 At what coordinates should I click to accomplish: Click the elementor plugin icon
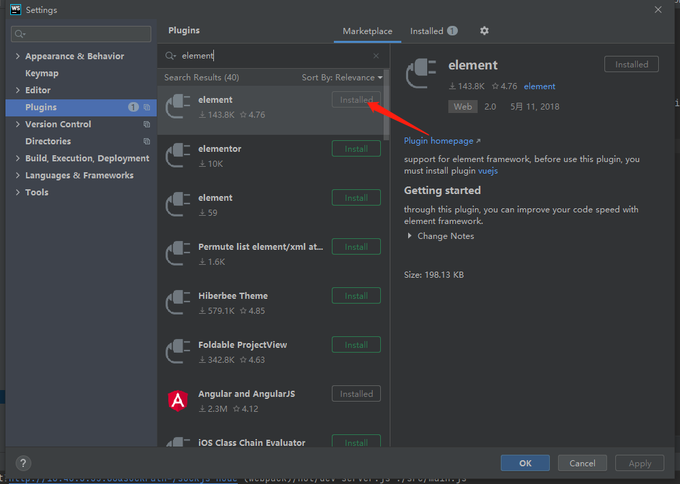click(178, 156)
